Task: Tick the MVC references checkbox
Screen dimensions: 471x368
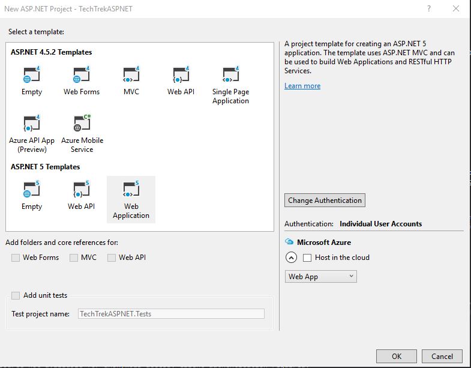Action: coord(74,258)
